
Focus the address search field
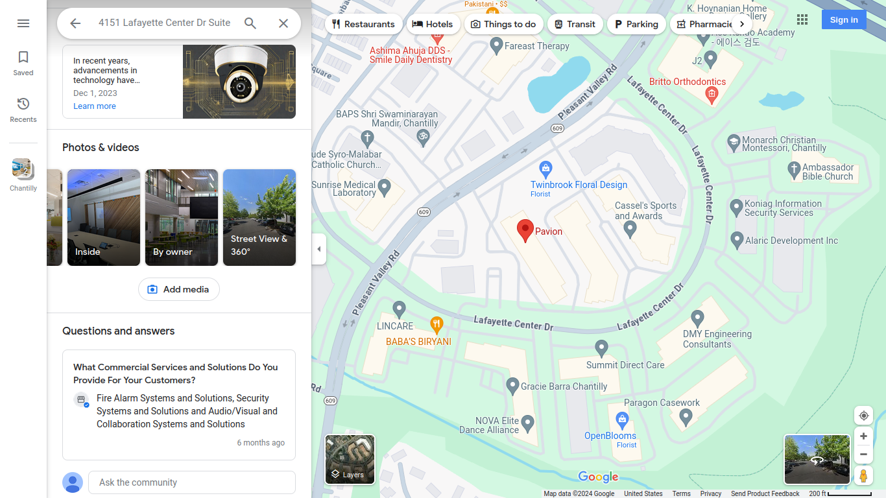pos(164,23)
